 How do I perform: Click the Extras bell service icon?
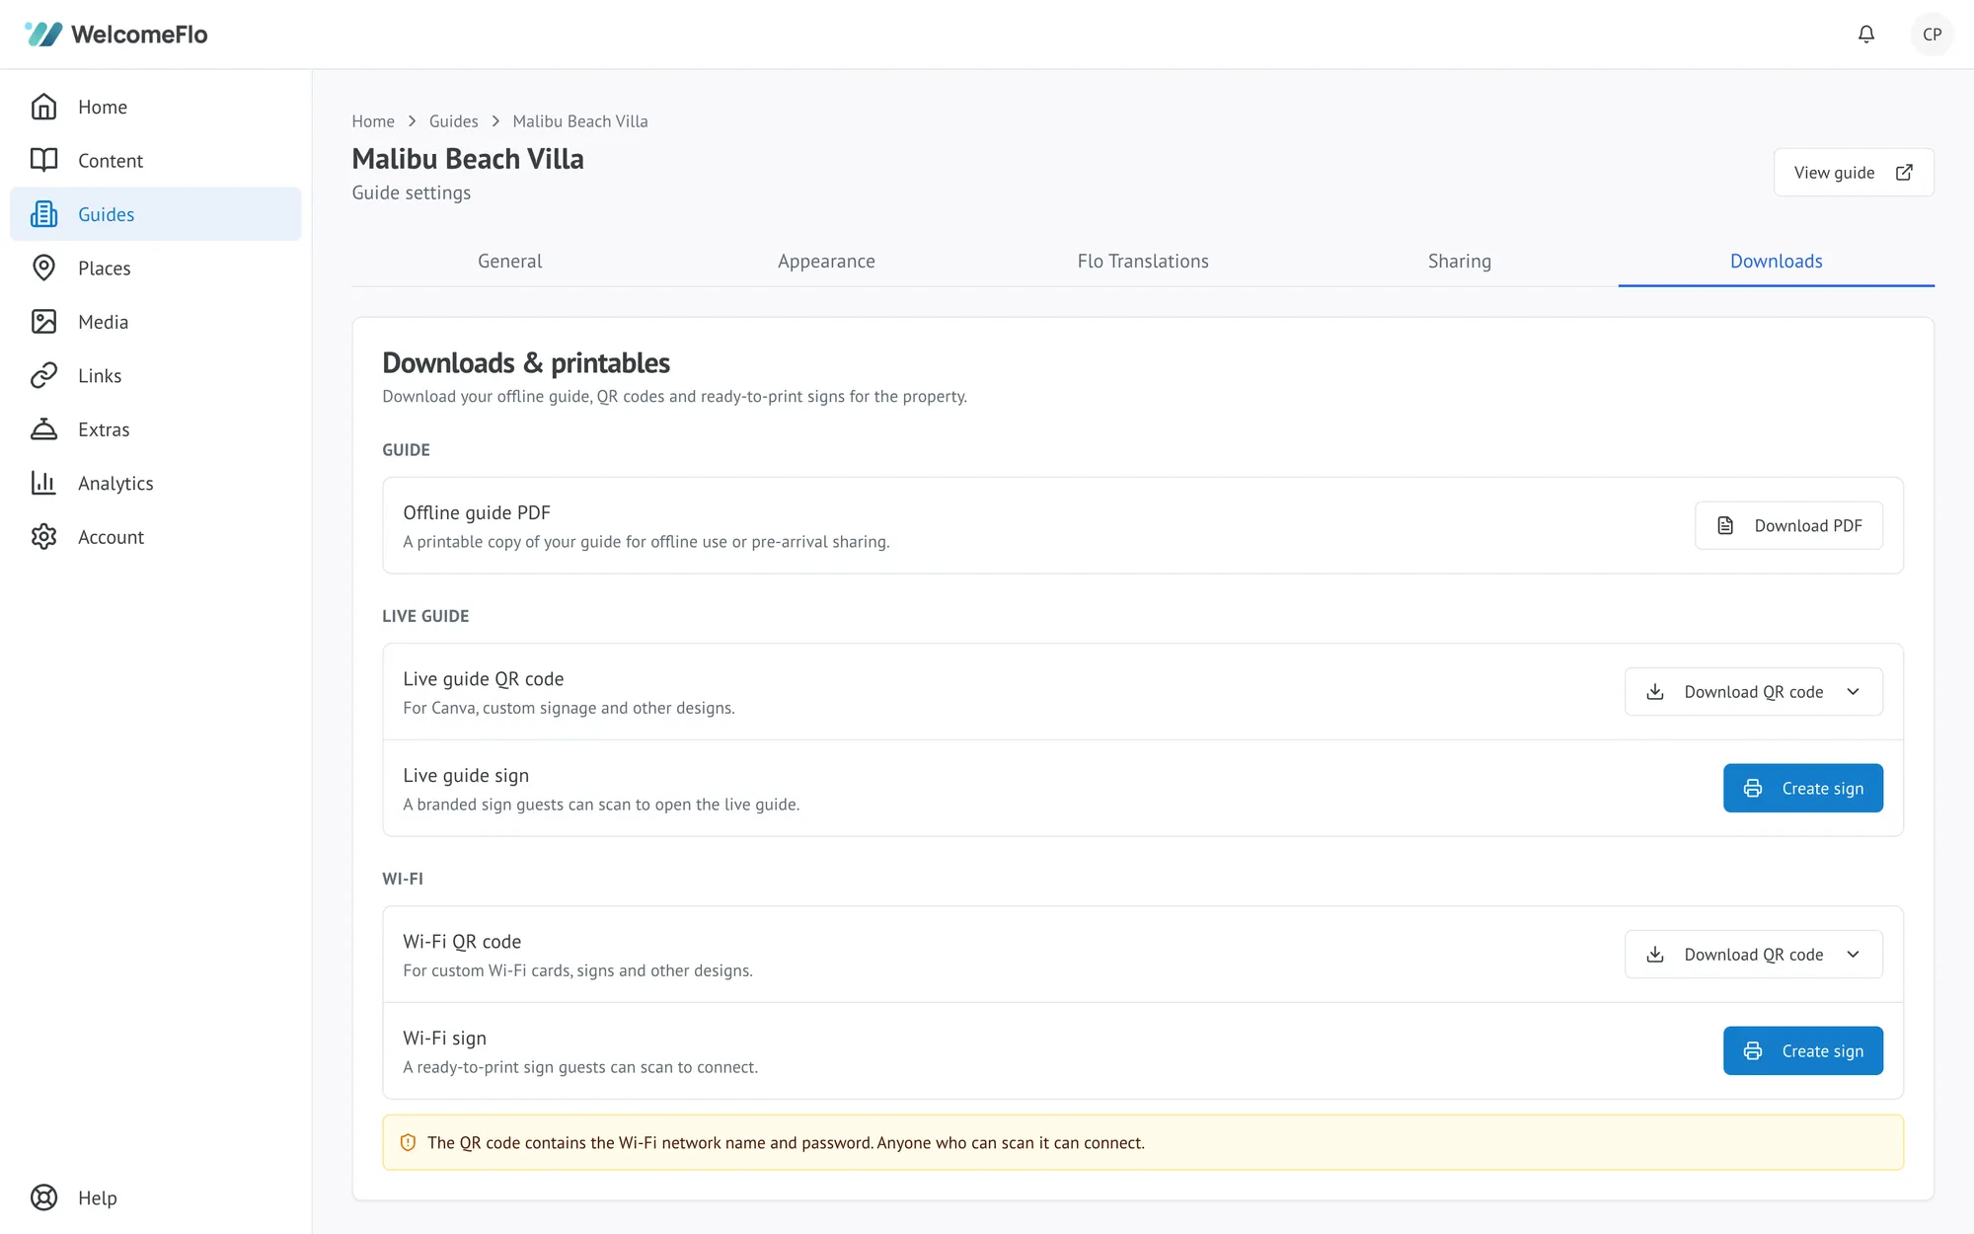[43, 429]
